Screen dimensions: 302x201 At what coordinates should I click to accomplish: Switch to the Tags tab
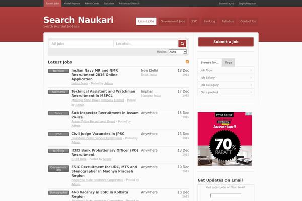228,62
